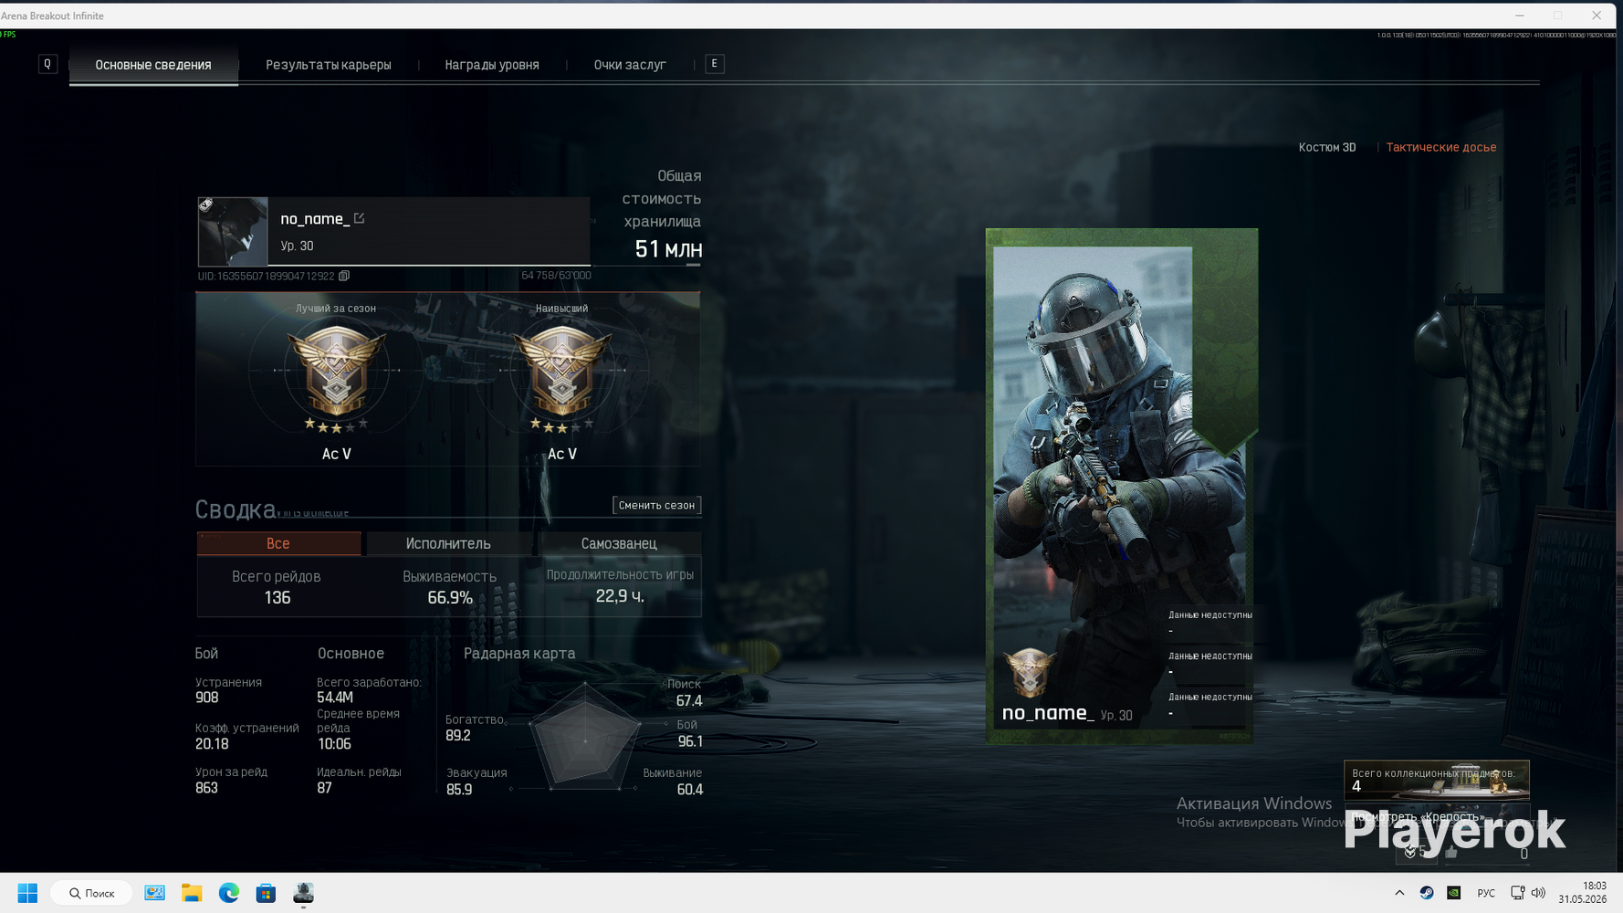The width and height of the screenshot is (1623, 913).
Task: Click Arena Breakout Infinite taskbar icon
Action: 303,893
